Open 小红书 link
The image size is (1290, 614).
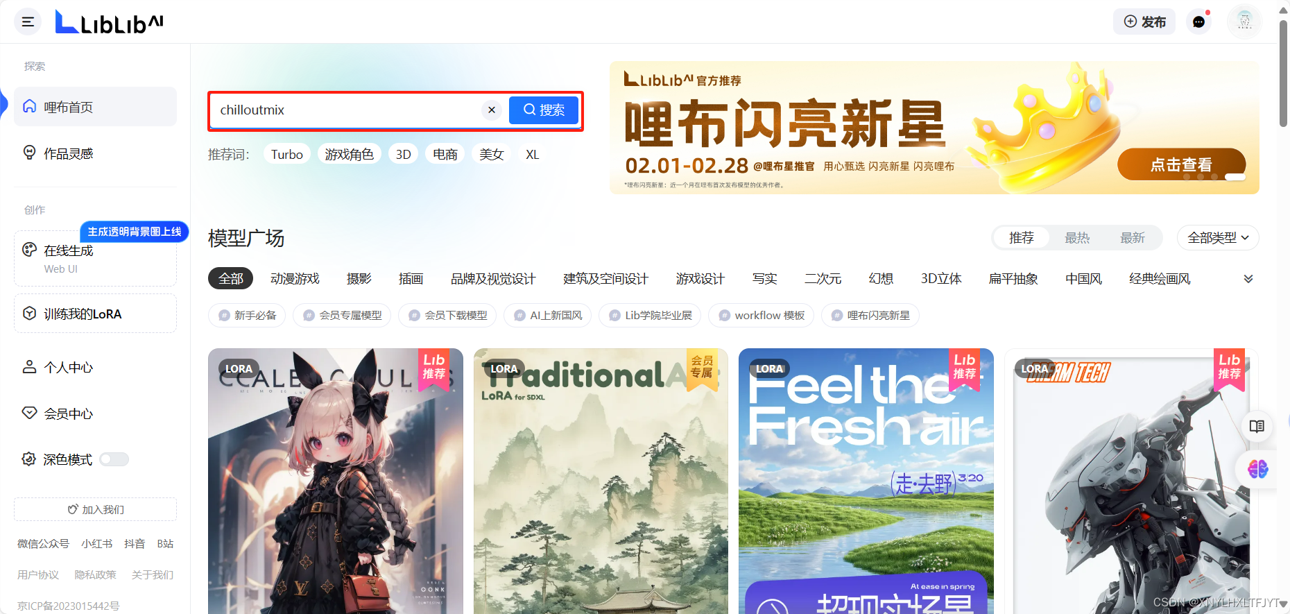pyautogui.click(x=96, y=543)
